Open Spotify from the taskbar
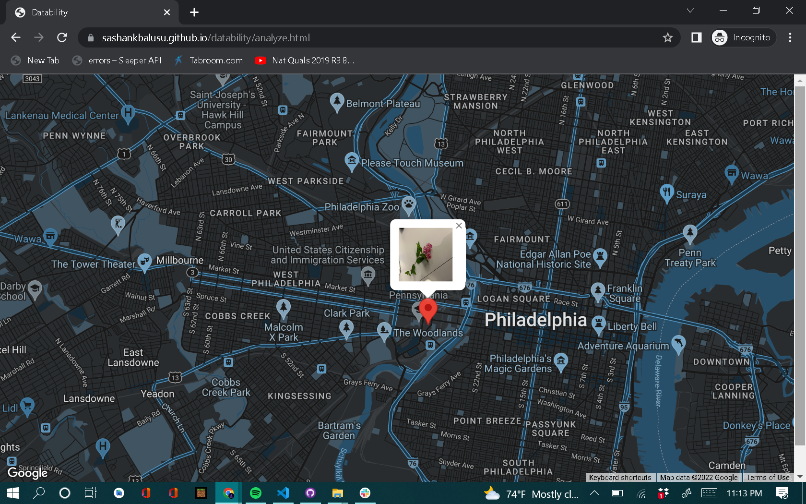The width and height of the screenshot is (806, 504). click(256, 493)
